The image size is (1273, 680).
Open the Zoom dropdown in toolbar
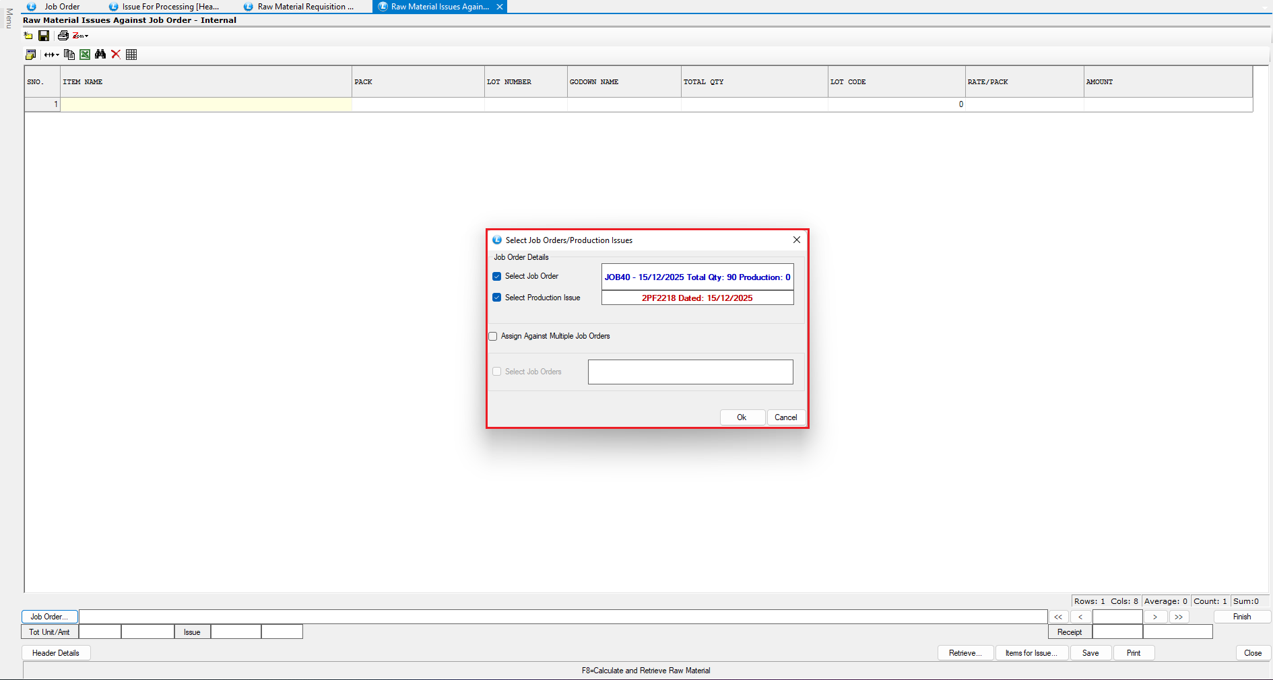coord(81,36)
